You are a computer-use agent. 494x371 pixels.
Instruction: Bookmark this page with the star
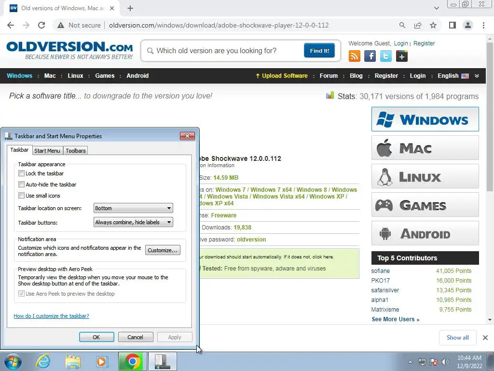[x=433, y=25]
